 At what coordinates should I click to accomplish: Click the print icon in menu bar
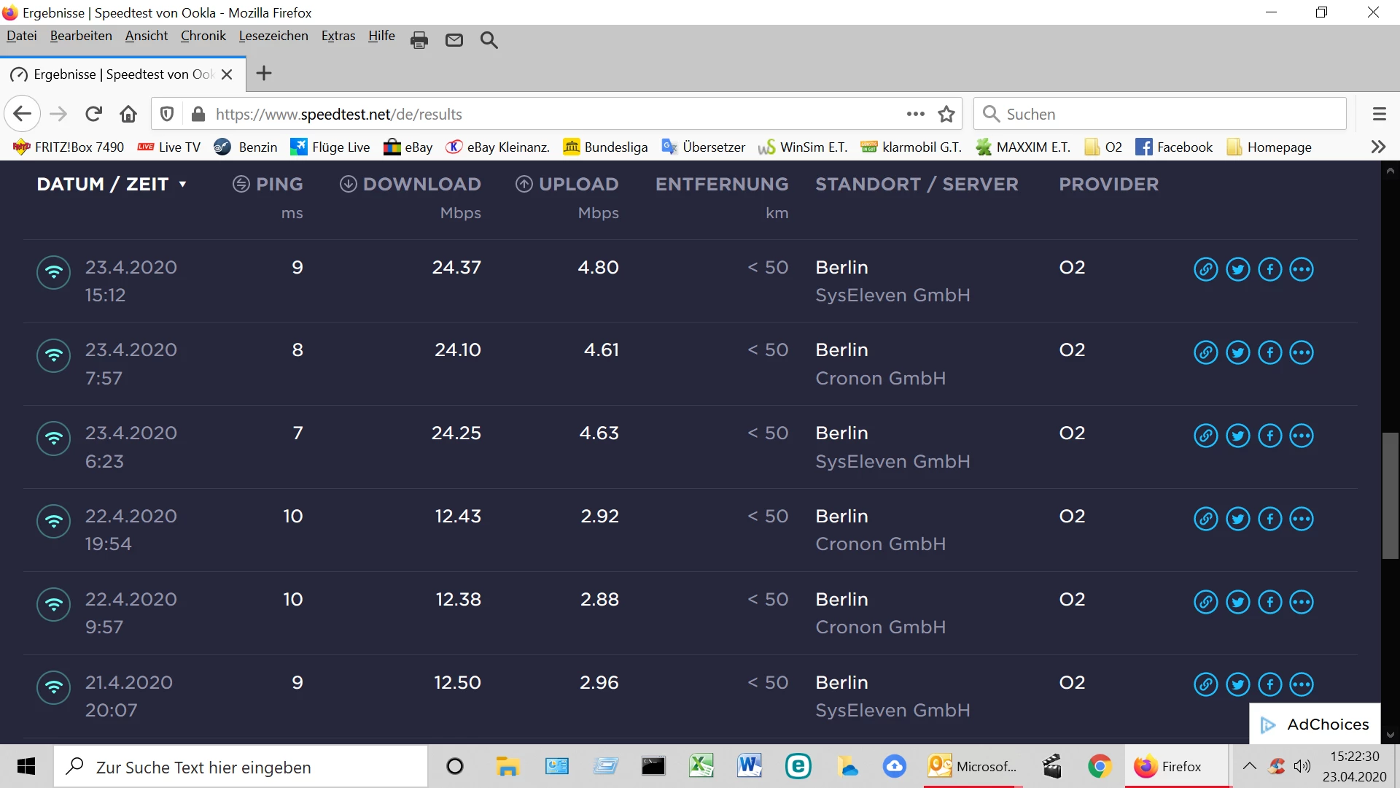tap(419, 40)
